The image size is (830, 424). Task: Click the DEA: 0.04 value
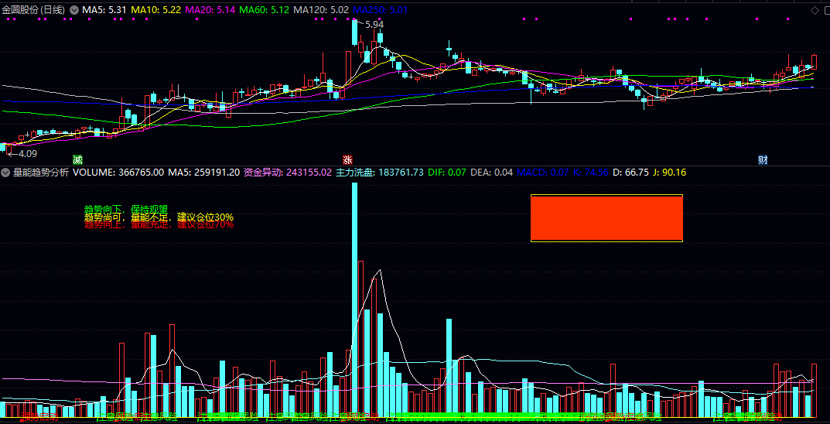pos(492,172)
